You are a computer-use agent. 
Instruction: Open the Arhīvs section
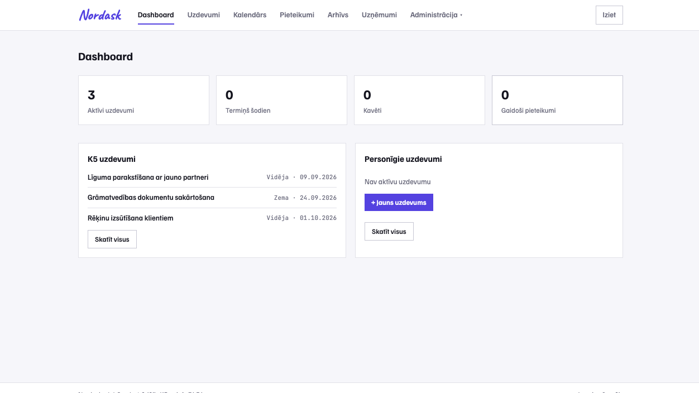coord(338,15)
